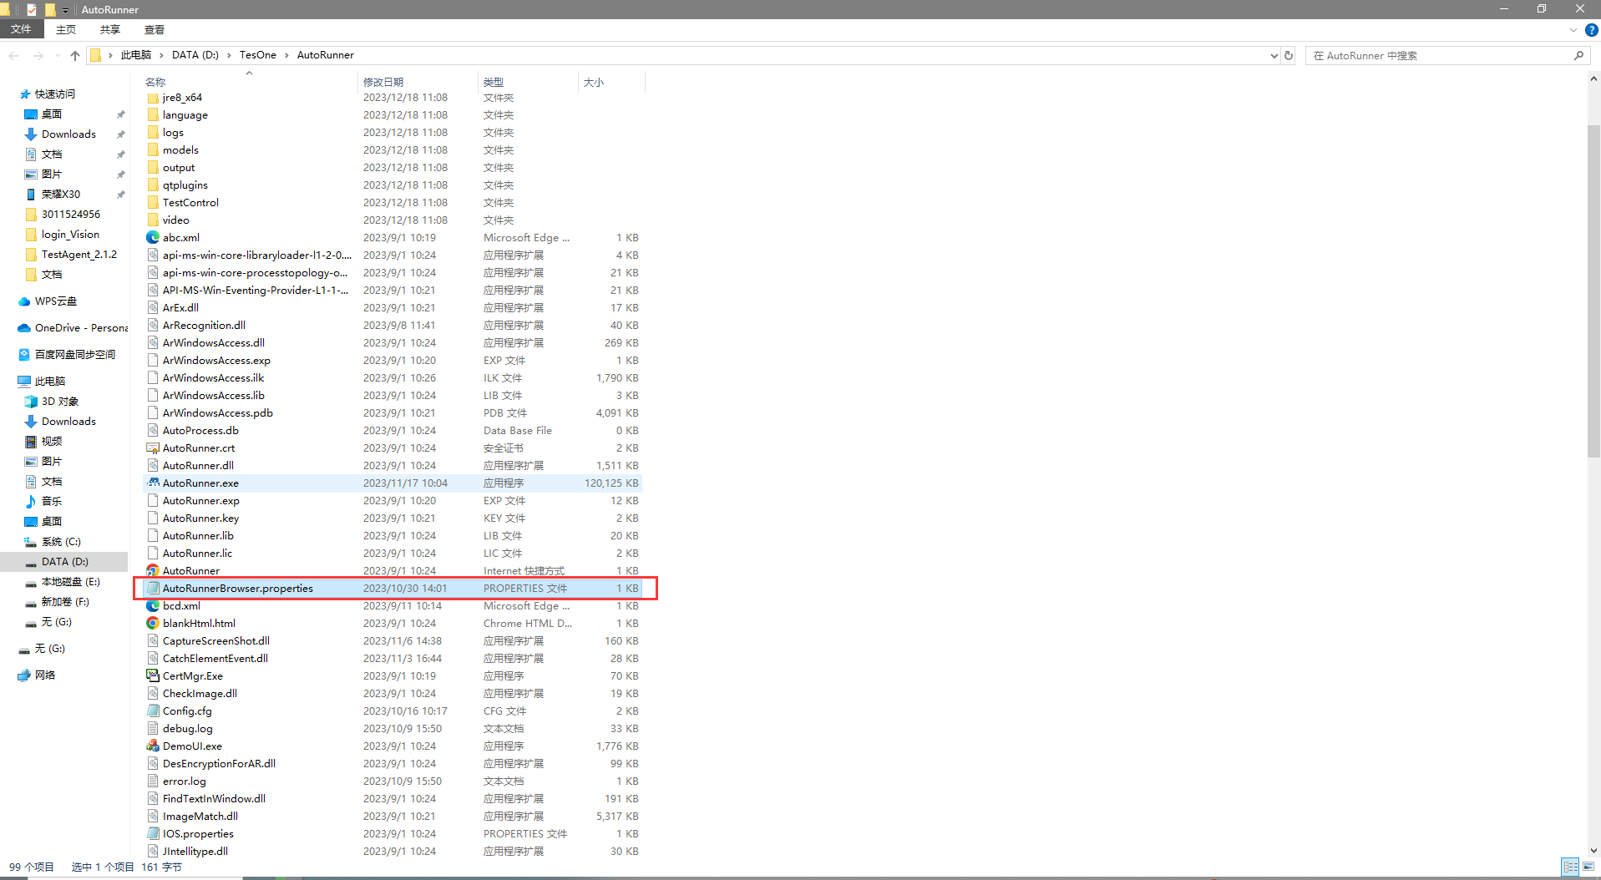Click the blankHtml.html Chrome icon
The height and width of the screenshot is (880, 1601).
[x=153, y=624]
